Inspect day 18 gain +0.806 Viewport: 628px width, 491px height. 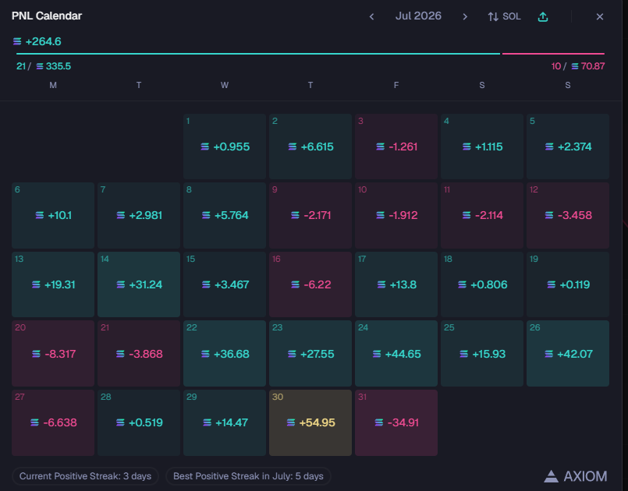[x=482, y=284]
